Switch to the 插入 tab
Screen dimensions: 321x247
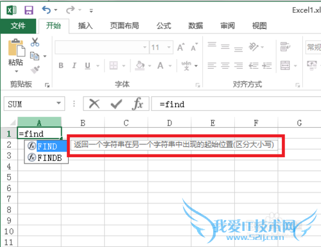[85, 26]
